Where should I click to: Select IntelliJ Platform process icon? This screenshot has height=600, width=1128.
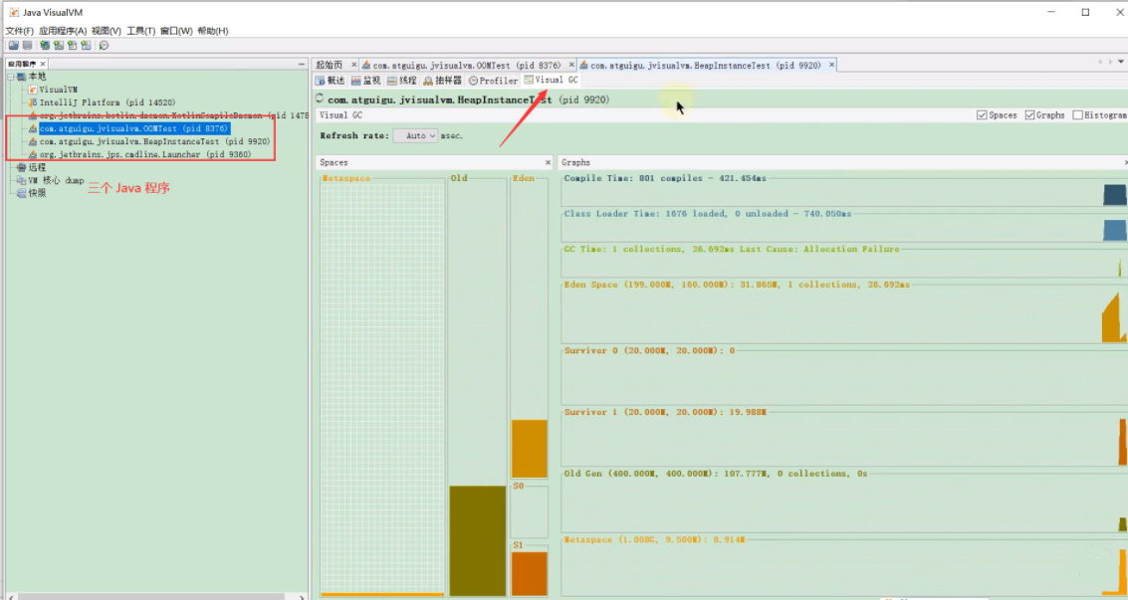[33, 102]
